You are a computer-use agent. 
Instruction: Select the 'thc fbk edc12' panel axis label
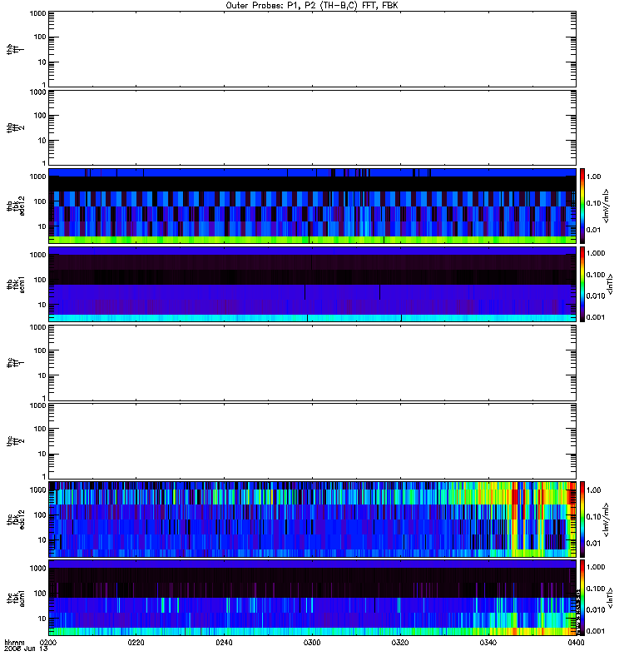[16, 519]
